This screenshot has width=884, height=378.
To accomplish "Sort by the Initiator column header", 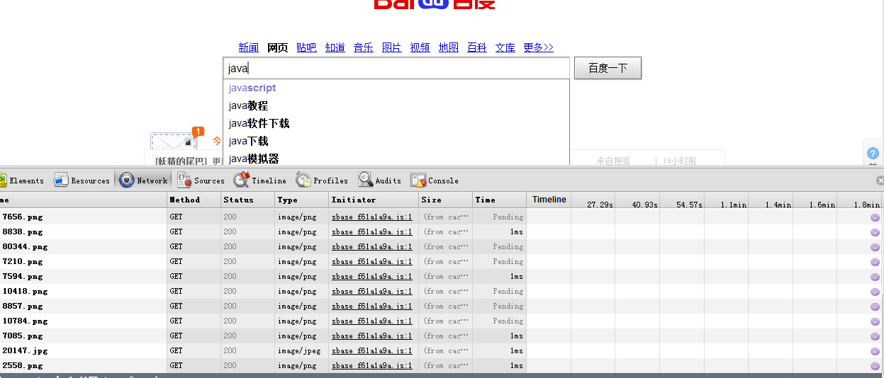I will [374, 200].
